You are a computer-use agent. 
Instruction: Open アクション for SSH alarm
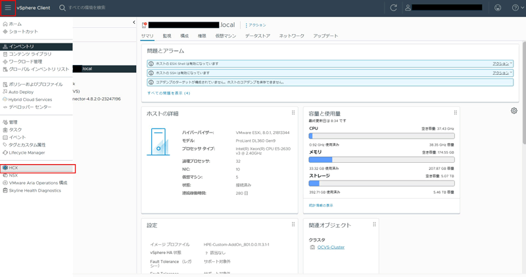(x=502, y=73)
